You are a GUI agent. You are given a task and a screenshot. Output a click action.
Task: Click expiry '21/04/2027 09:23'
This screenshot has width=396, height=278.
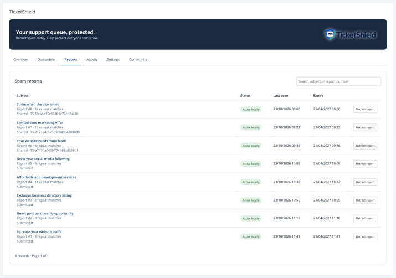tap(327, 127)
